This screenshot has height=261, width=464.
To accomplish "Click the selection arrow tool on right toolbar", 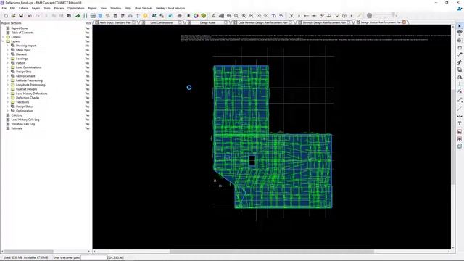I will pos(460,27).
